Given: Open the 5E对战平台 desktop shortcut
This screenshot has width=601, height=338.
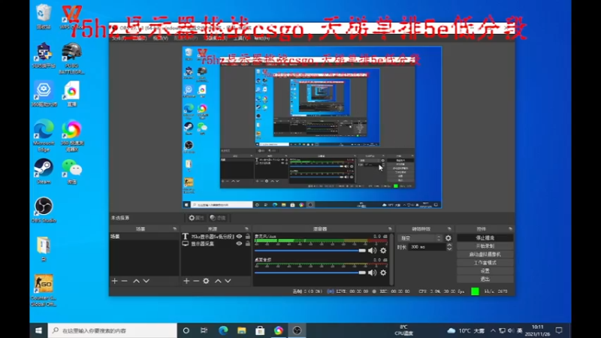Looking at the screenshot, I should click(x=44, y=56).
